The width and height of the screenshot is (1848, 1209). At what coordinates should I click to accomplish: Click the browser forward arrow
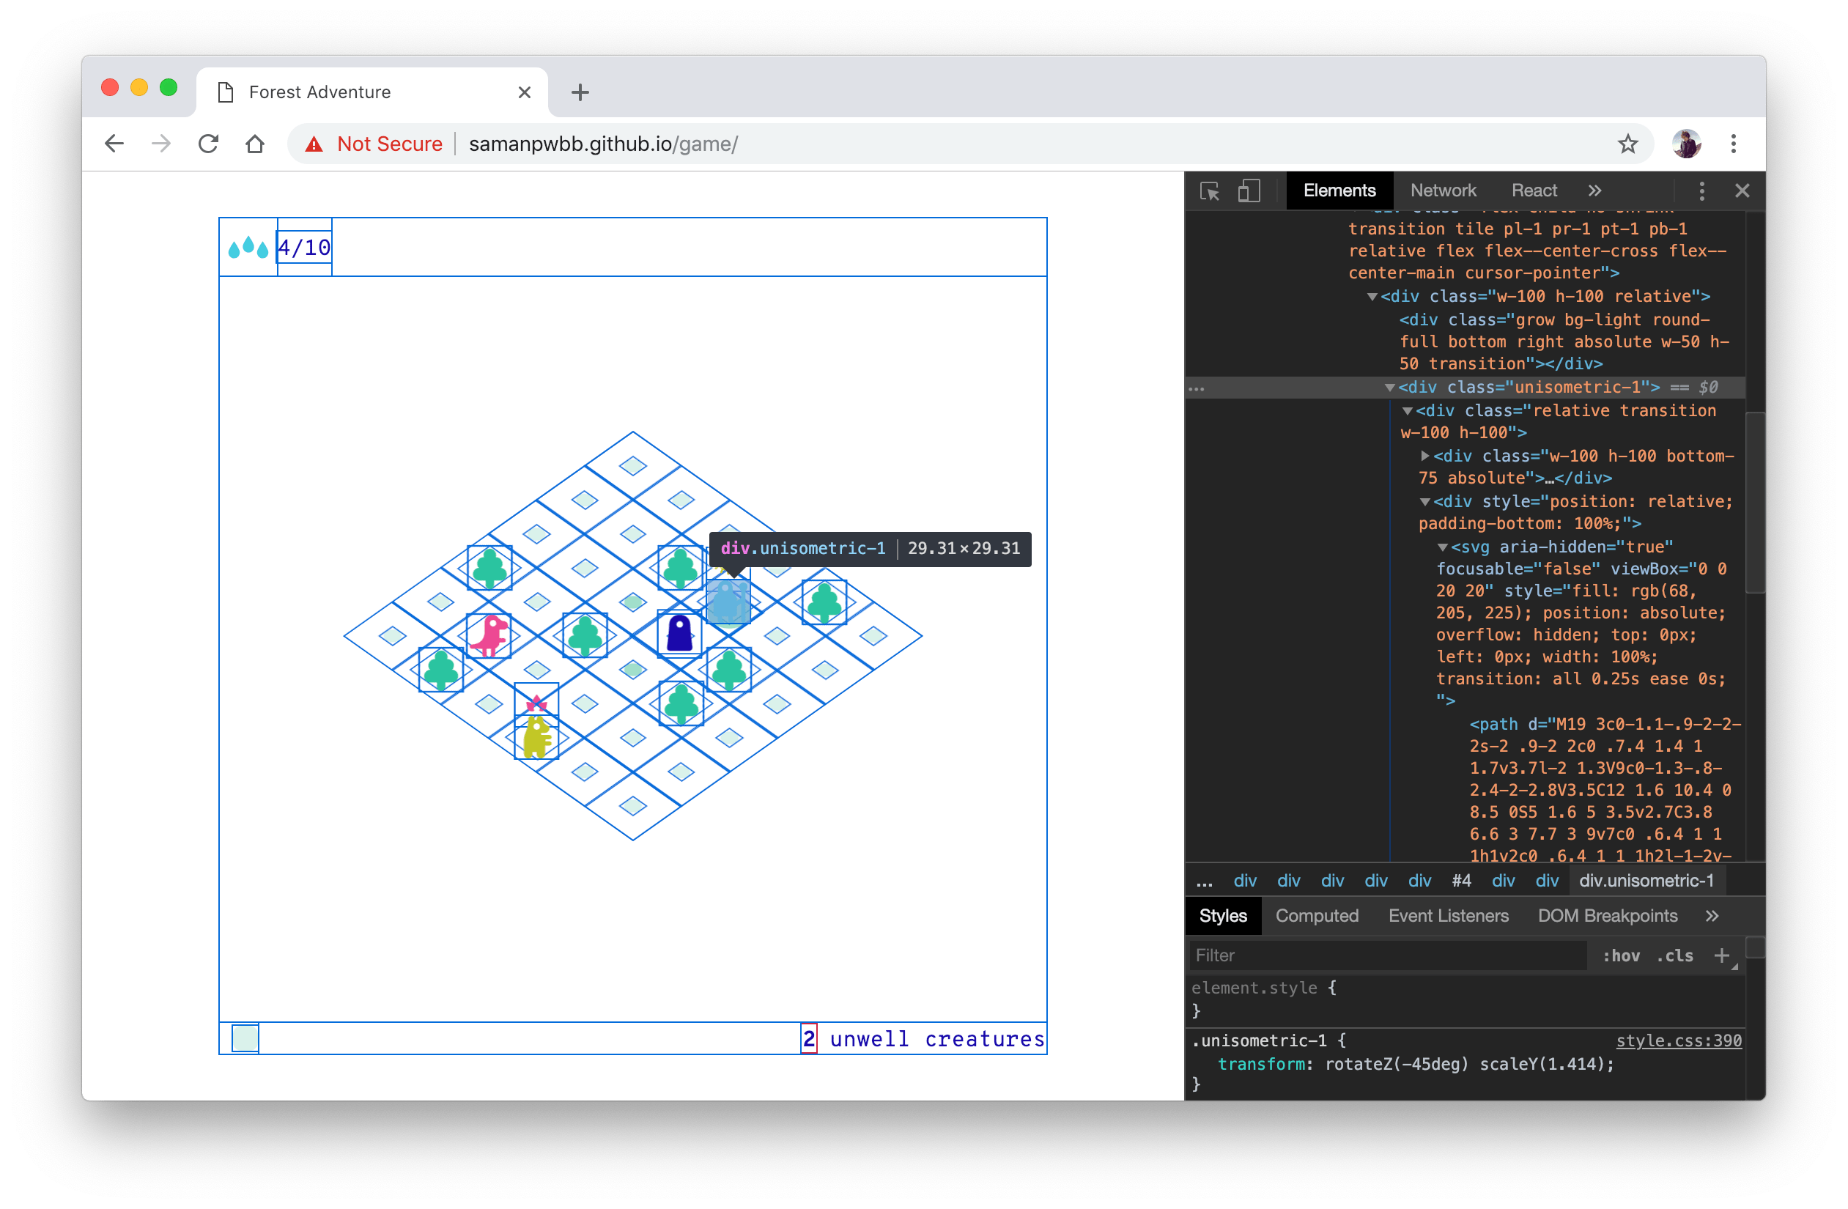(x=160, y=144)
